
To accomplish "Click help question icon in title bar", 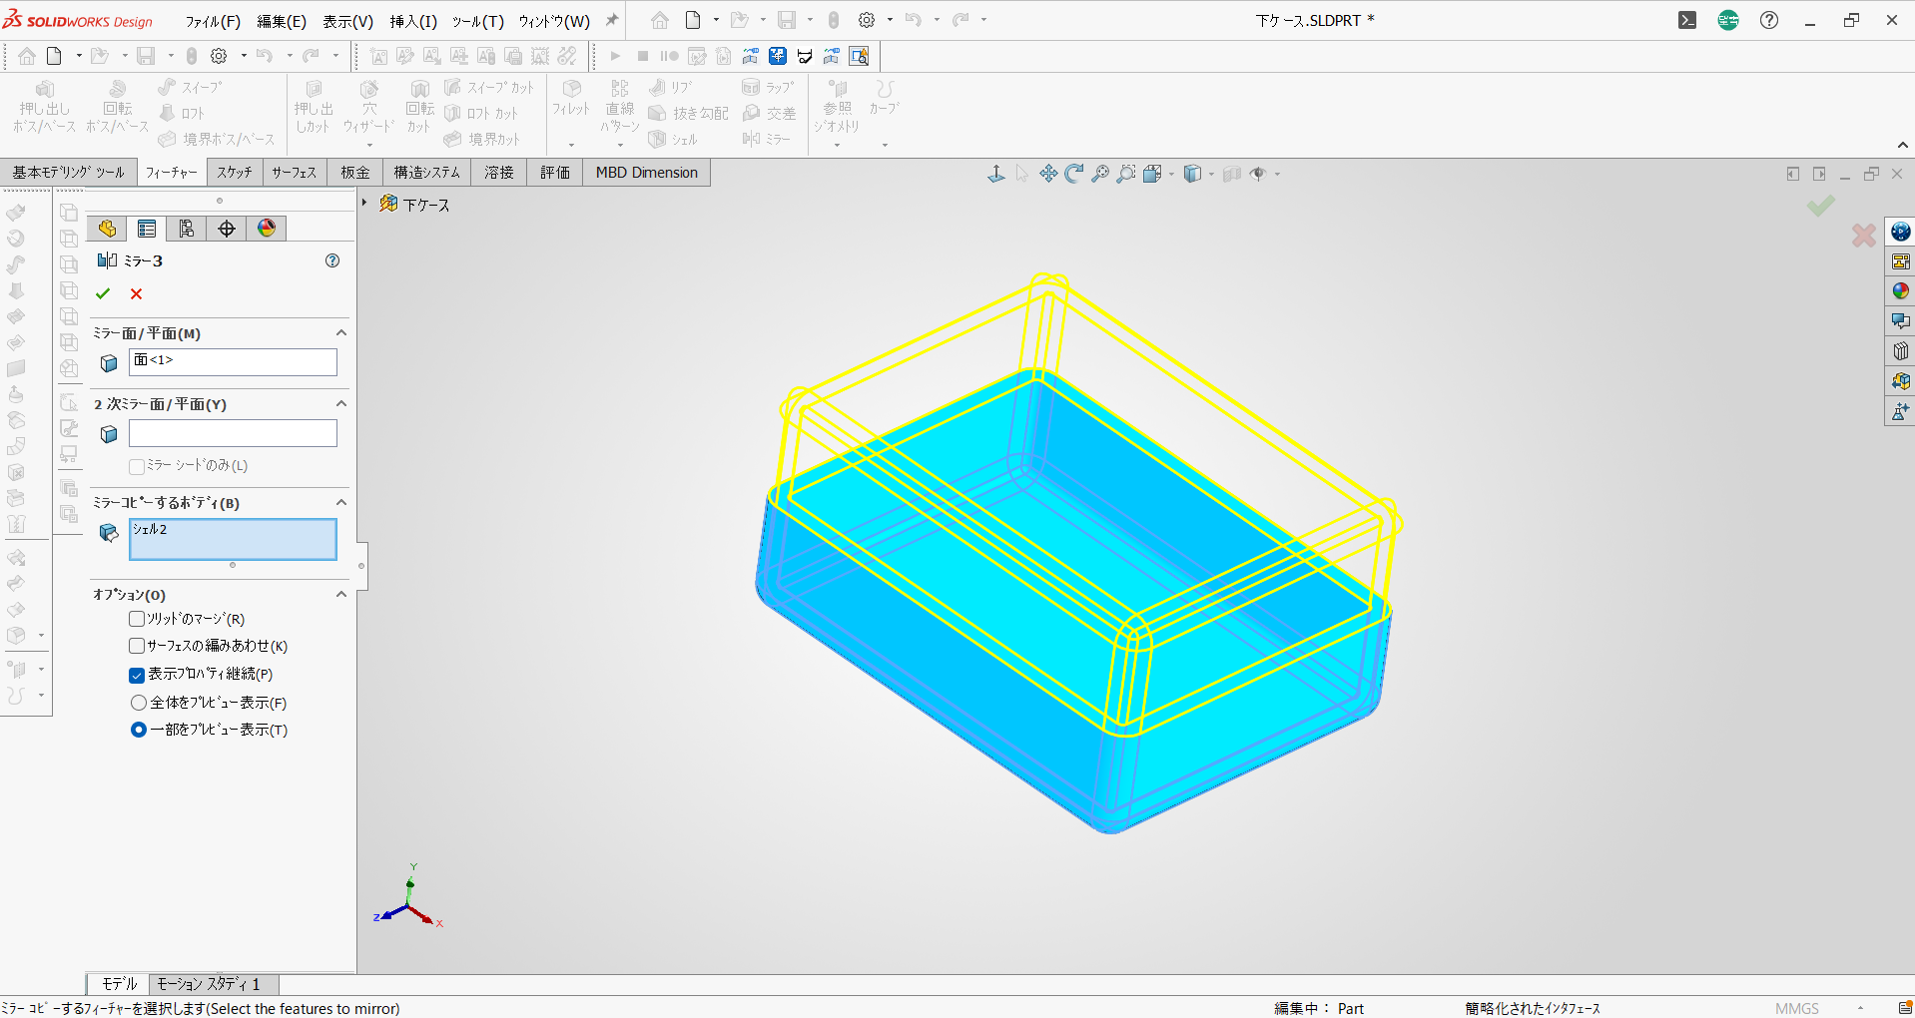I will (x=1769, y=20).
